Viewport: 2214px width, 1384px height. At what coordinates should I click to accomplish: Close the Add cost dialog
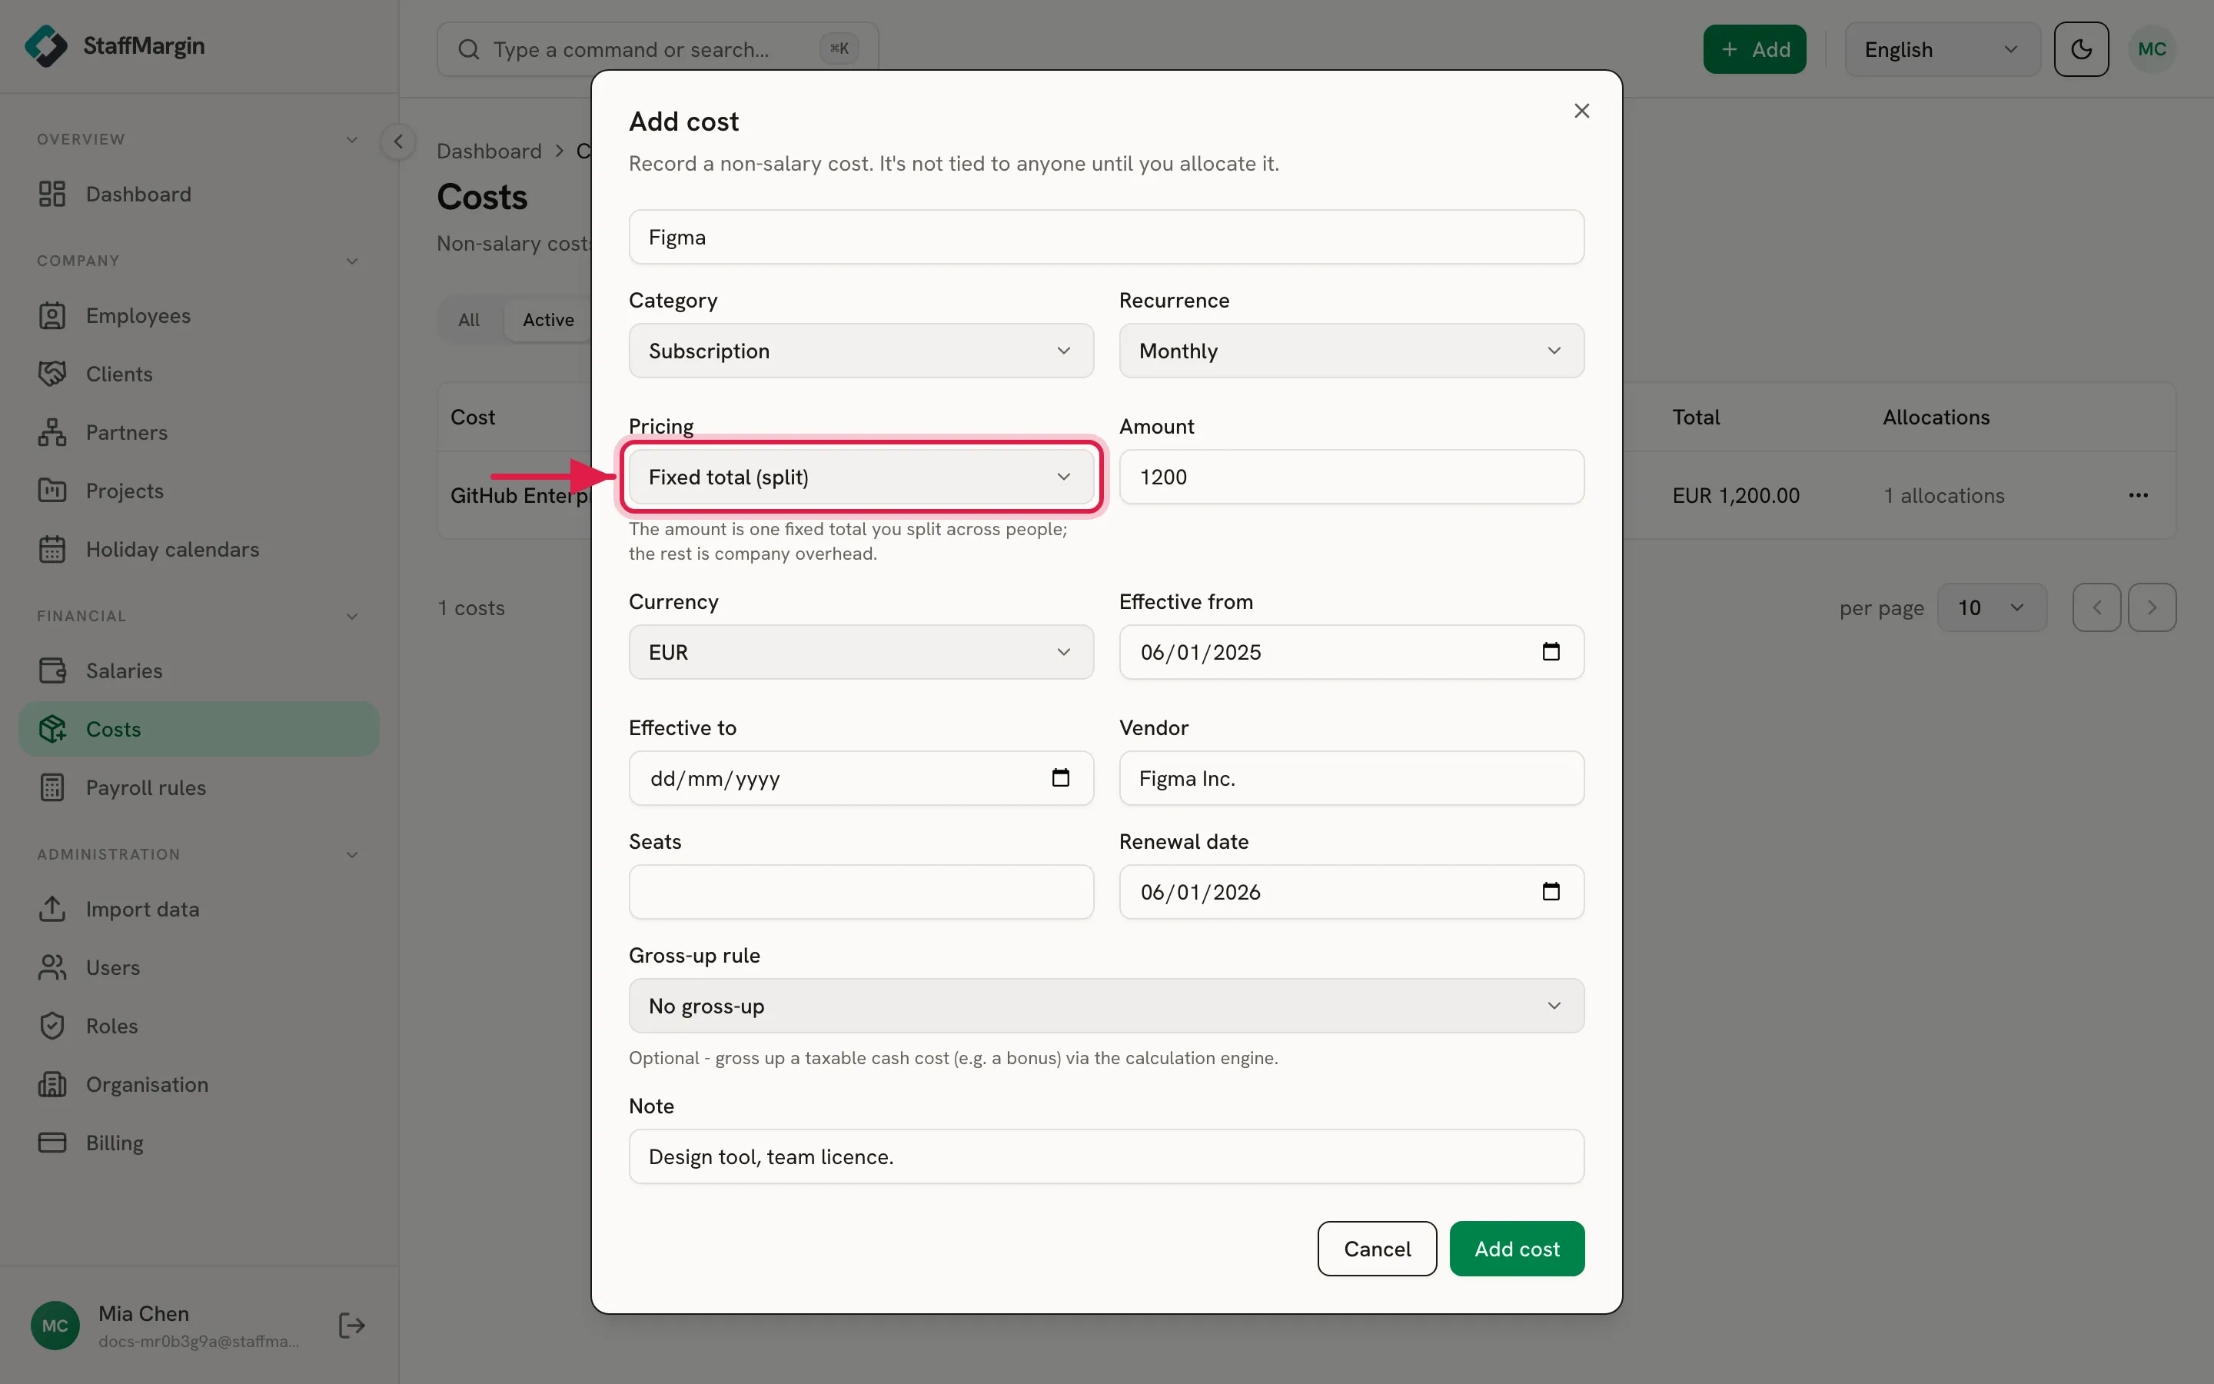[x=1581, y=111]
